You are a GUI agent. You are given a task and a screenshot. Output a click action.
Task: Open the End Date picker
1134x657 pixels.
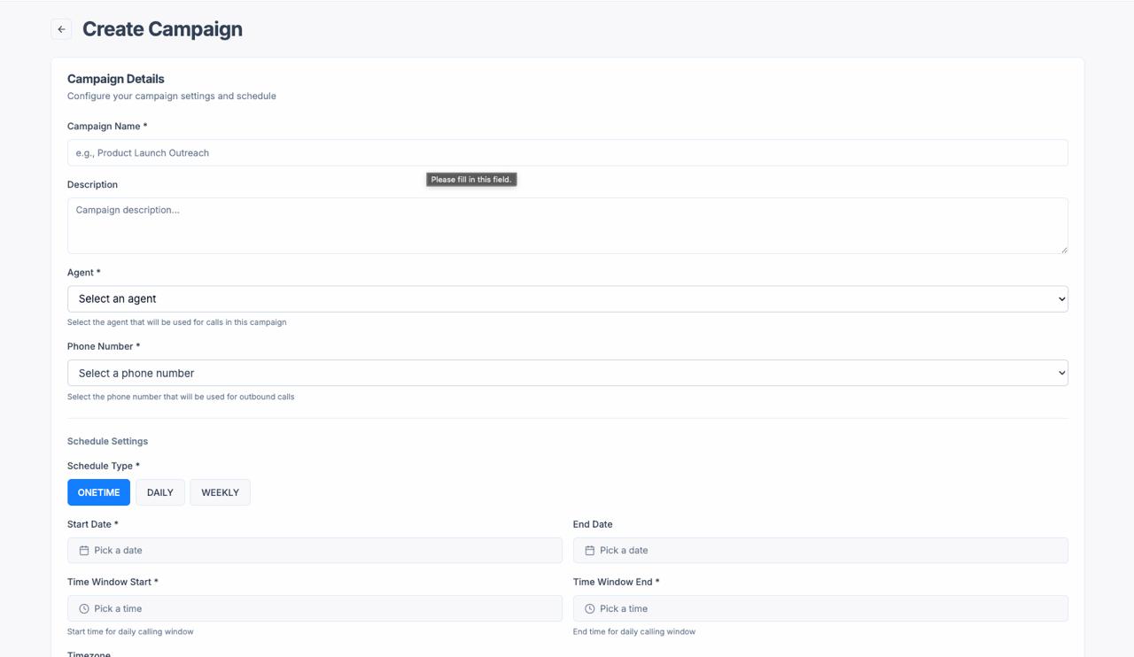point(820,550)
